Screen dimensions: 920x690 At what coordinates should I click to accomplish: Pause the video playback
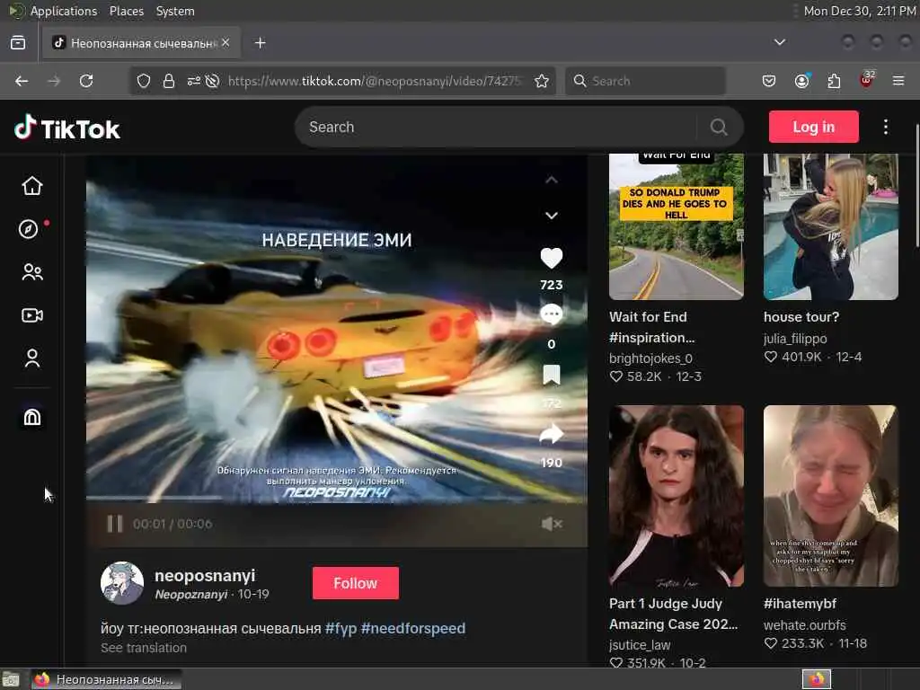click(115, 524)
